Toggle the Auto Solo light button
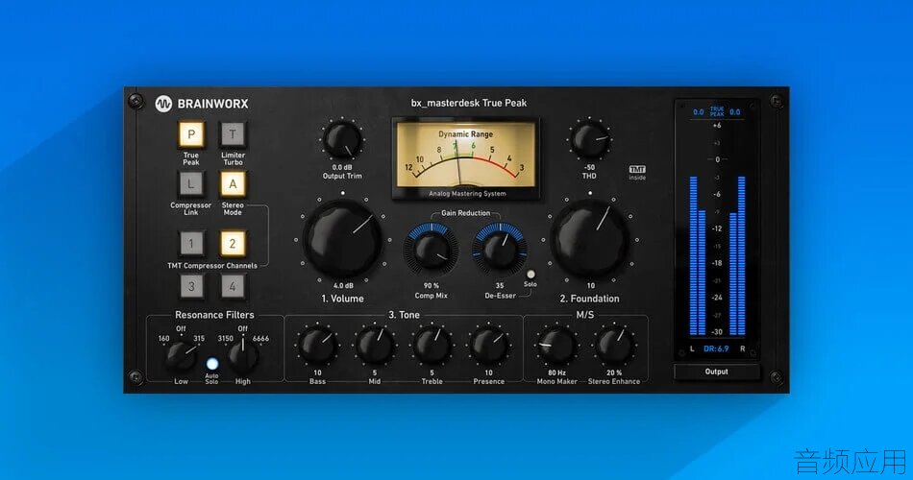Viewport: 913px width, 480px height. click(212, 364)
